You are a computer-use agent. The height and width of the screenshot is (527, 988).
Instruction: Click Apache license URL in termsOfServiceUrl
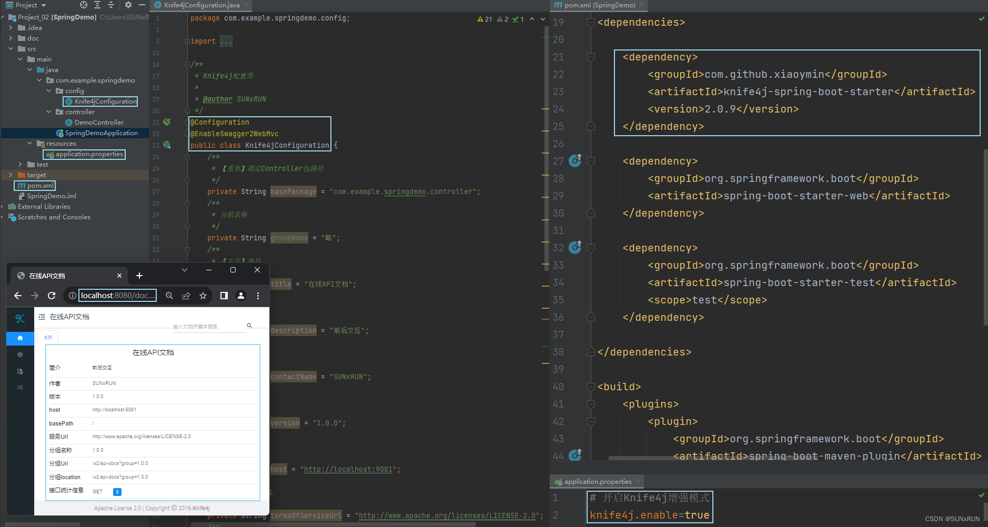point(447,516)
